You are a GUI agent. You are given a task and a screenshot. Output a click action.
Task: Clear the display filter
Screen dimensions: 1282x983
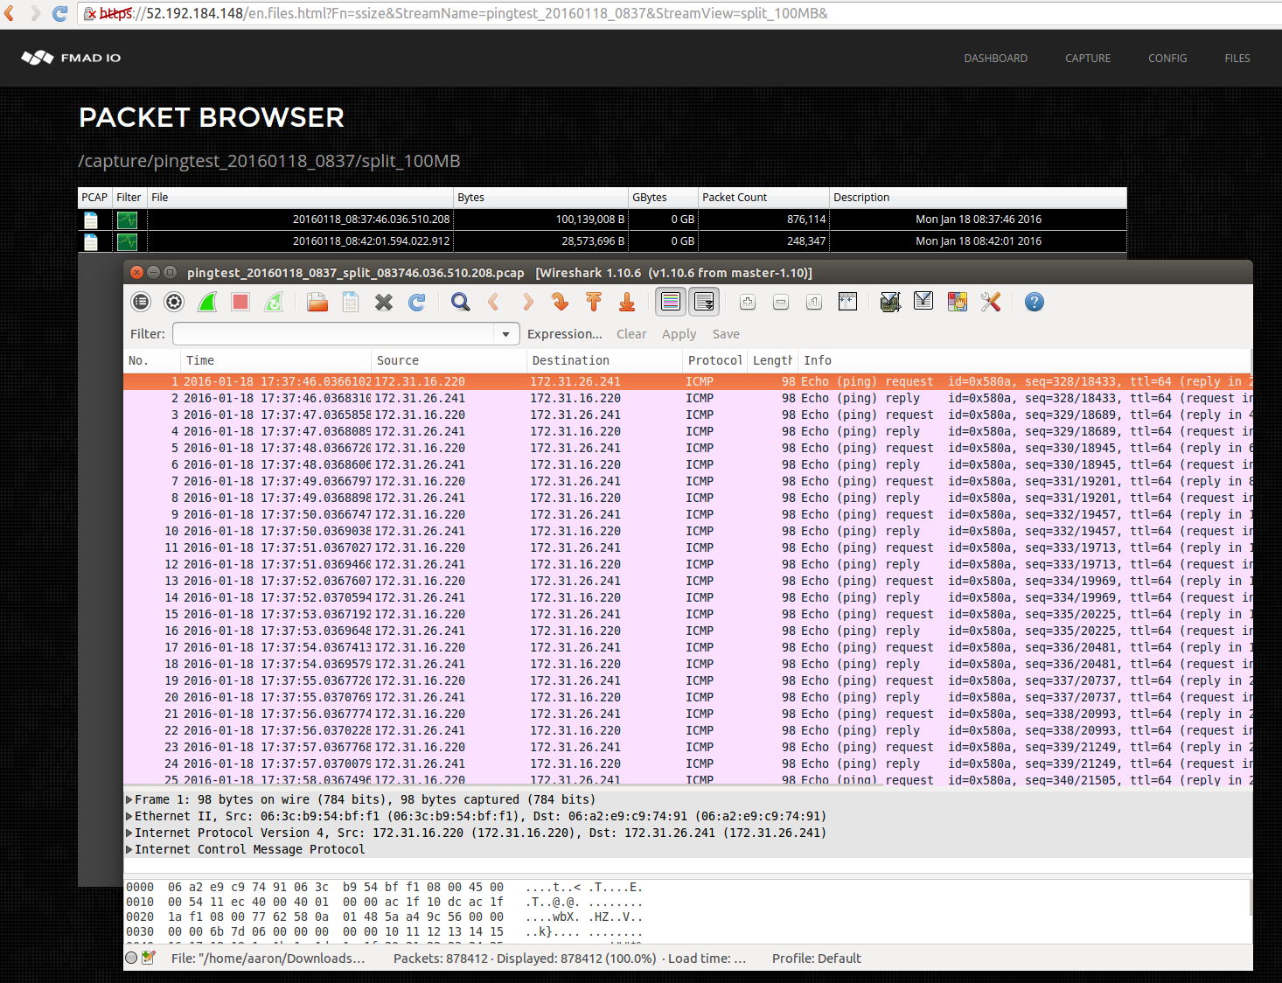pyautogui.click(x=631, y=333)
